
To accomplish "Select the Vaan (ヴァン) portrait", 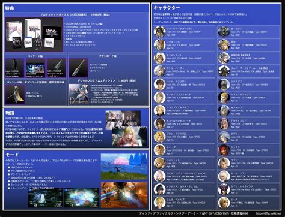I will click(x=224, y=163).
